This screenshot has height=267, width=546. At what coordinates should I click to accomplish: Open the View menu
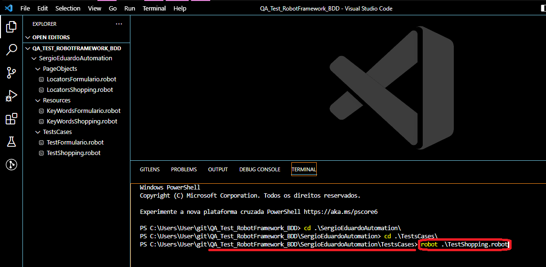click(x=95, y=9)
